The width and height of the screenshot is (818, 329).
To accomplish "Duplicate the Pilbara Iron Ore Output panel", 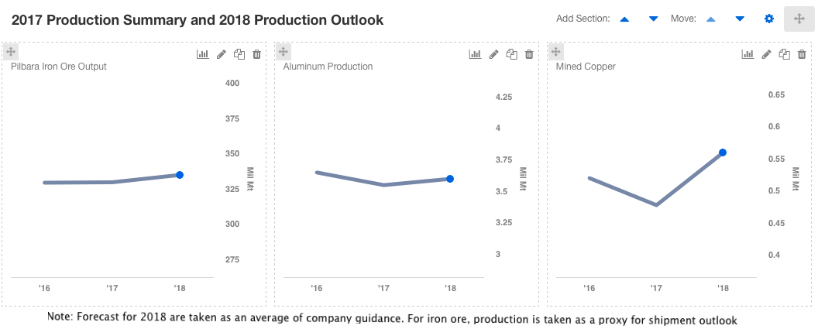I will point(239,54).
